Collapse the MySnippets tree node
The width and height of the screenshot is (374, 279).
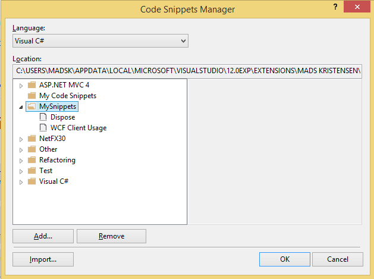pyautogui.click(x=21, y=107)
